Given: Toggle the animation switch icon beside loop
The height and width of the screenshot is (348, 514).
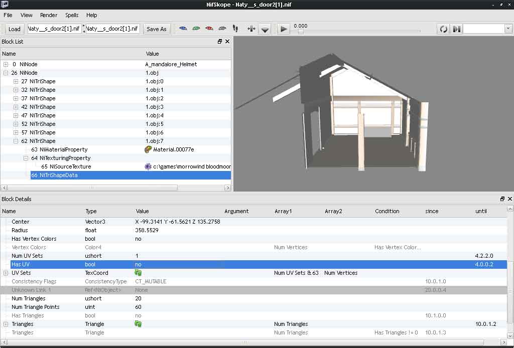Looking at the screenshot, I should point(456,29).
